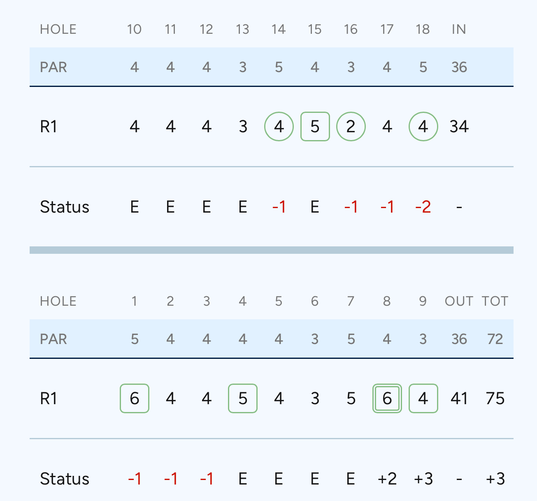Click the TOT column header
Image resolution: width=537 pixels, height=501 pixels.
point(495,301)
